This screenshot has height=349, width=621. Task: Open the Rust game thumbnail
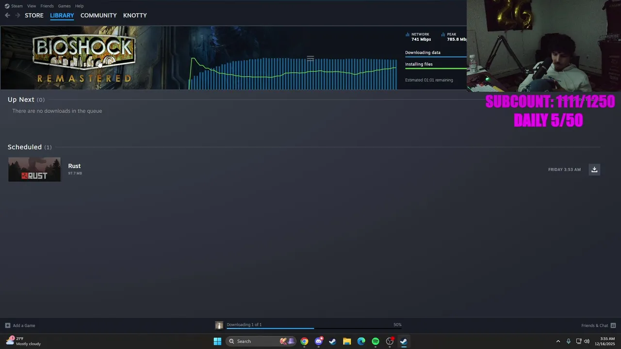34,169
